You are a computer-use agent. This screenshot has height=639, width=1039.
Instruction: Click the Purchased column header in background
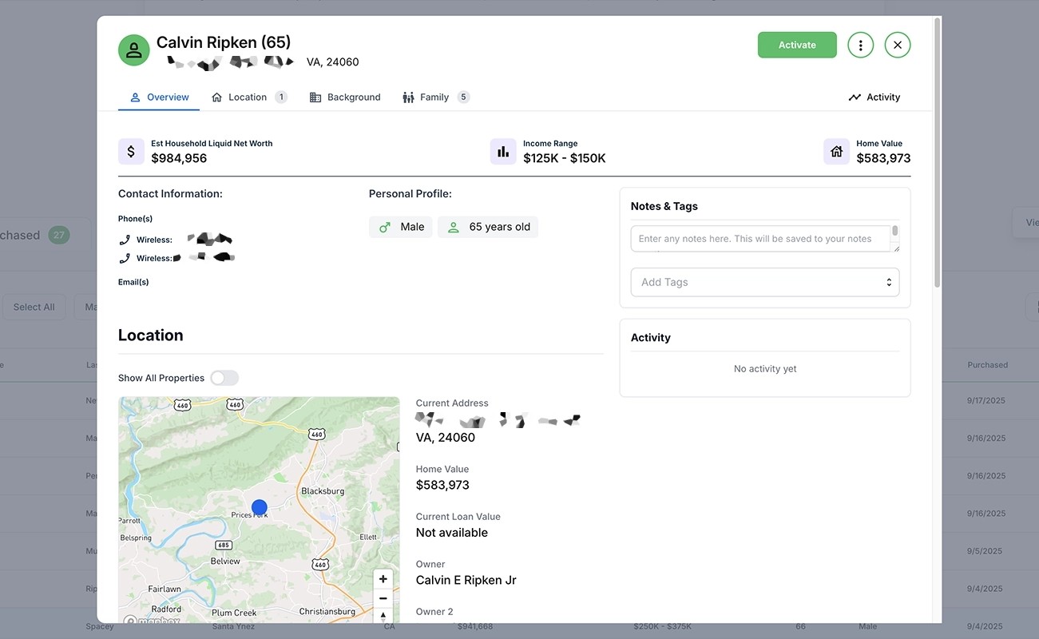click(987, 365)
